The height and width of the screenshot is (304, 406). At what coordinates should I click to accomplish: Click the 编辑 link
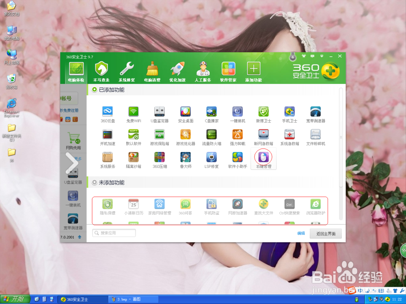(x=301, y=233)
